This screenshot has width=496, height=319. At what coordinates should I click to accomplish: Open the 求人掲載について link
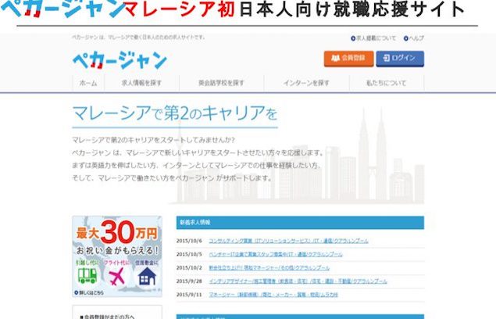[x=373, y=38]
